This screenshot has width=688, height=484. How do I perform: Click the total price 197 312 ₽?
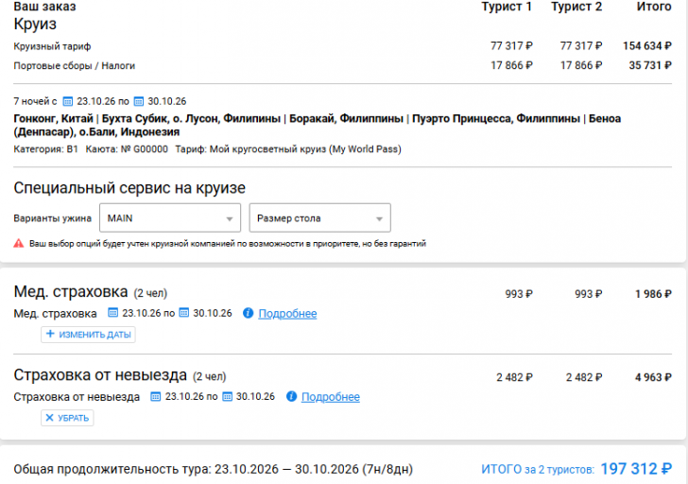click(636, 469)
